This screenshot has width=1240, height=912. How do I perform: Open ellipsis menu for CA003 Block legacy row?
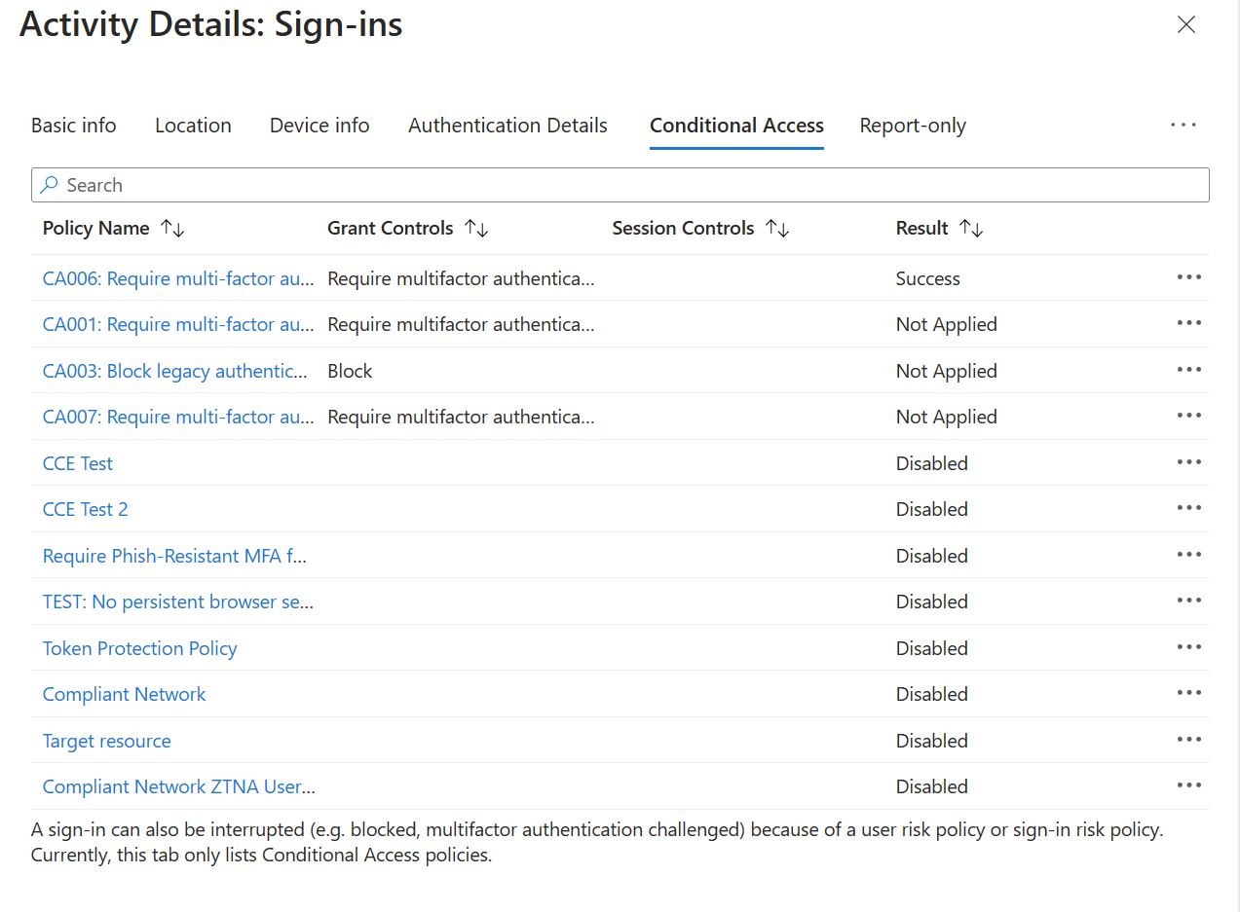click(1188, 370)
